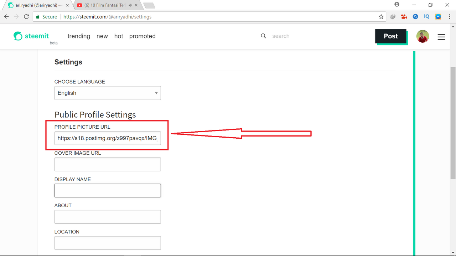Click the Steemit logo
This screenshot has width=456, height=256.
point(31,36)
